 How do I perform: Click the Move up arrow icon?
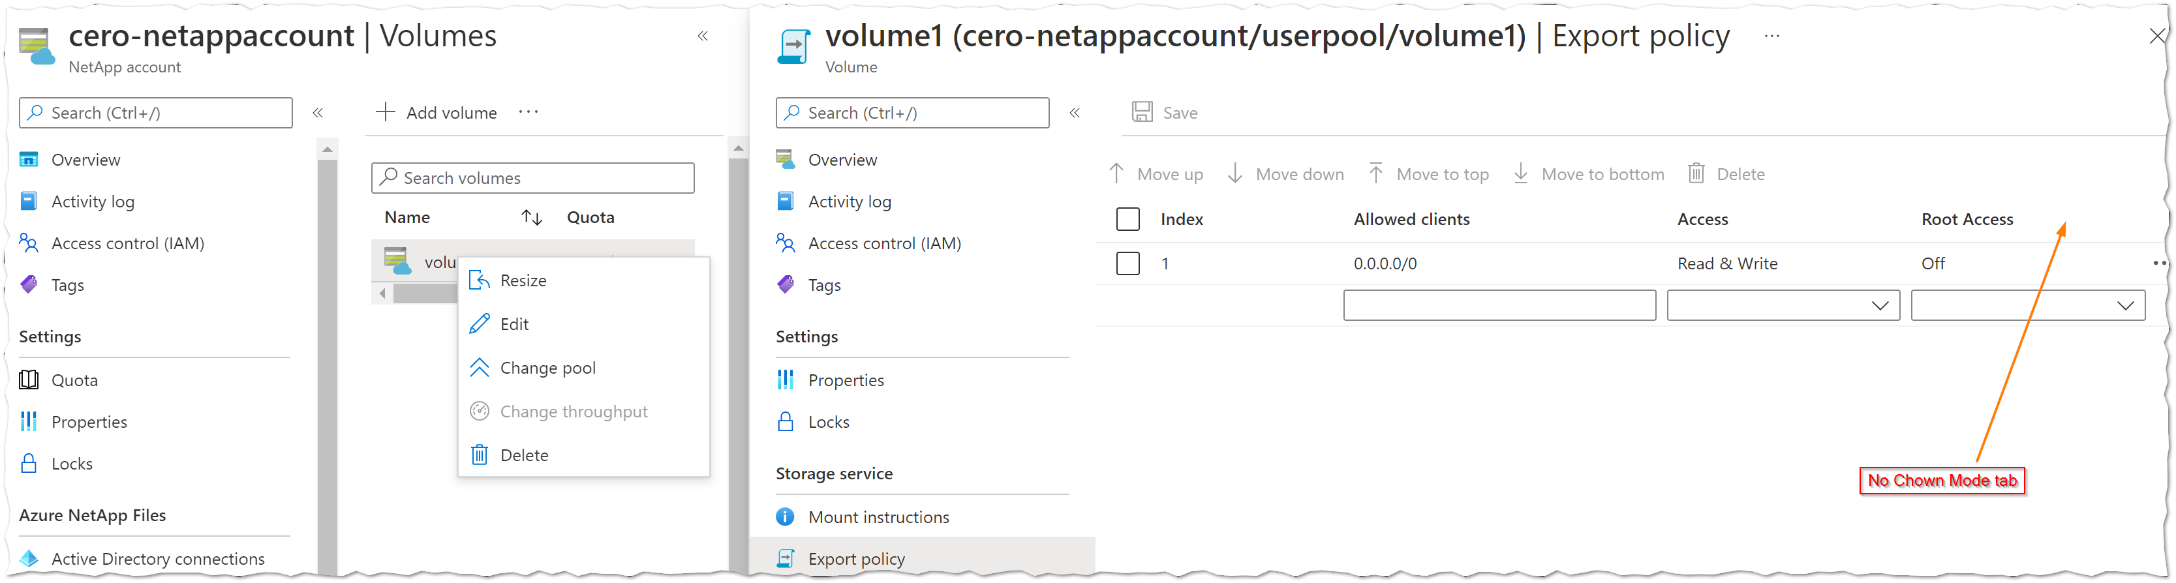(1116, 174)
